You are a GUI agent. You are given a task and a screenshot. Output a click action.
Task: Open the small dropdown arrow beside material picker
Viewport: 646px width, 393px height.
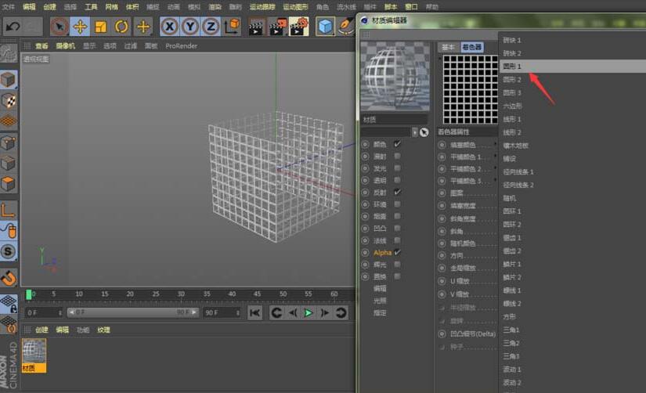tap(414, 132)
